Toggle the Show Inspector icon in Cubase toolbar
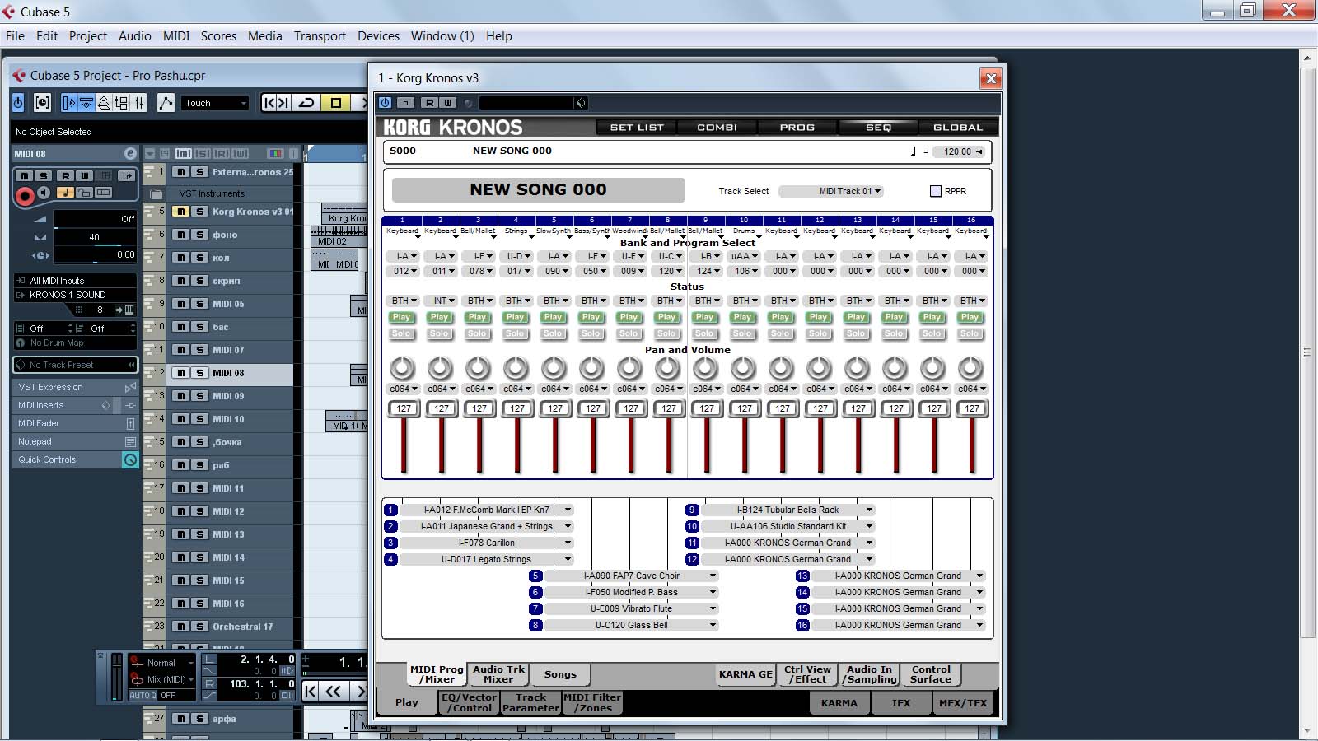The width and height of the screenshot is (1318, 741). 68,103
